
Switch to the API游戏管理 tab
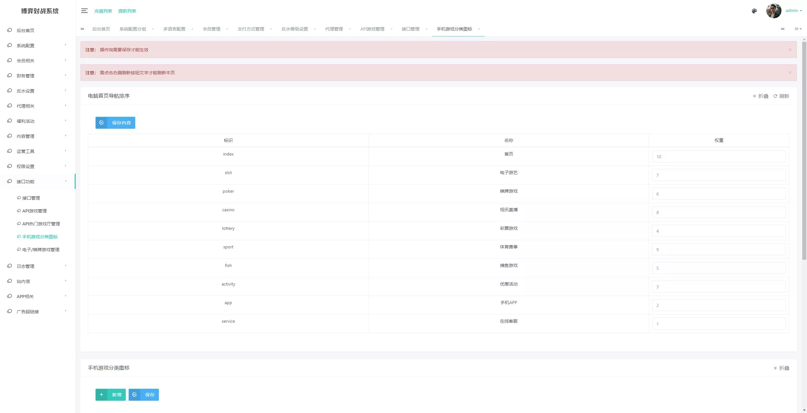(x=372, y=29)
